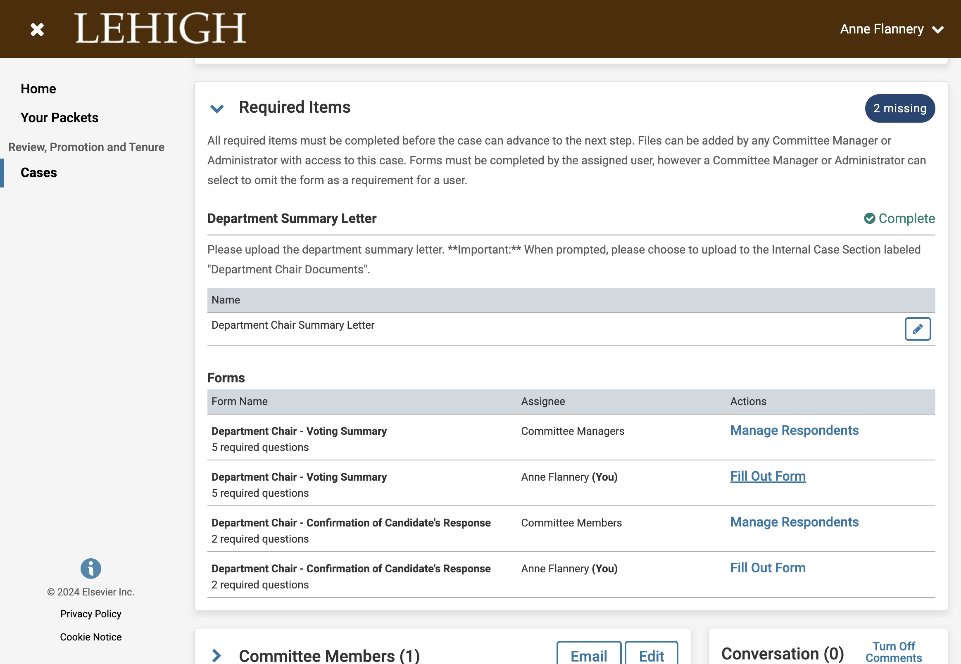Image resolution: width=961 pixels, height=664 pixels.
Task: Expand the Committee Members section
Action: [x=217, y=656]
